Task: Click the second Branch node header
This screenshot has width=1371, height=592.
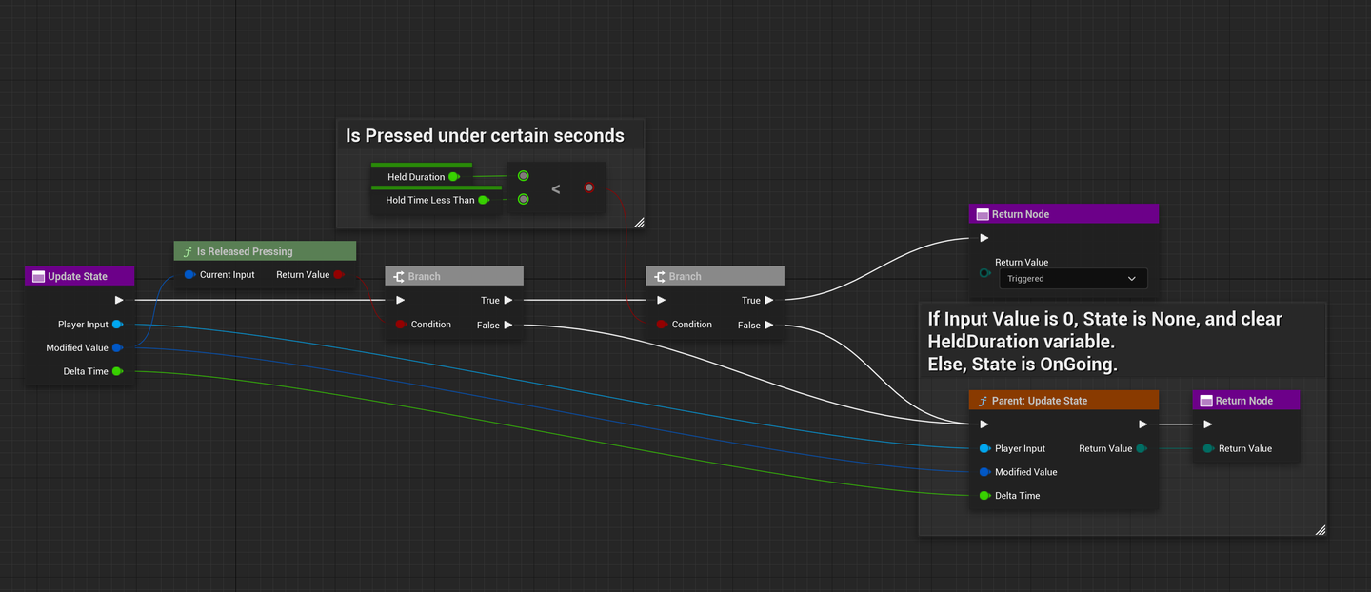Action: tap(715, 275)
